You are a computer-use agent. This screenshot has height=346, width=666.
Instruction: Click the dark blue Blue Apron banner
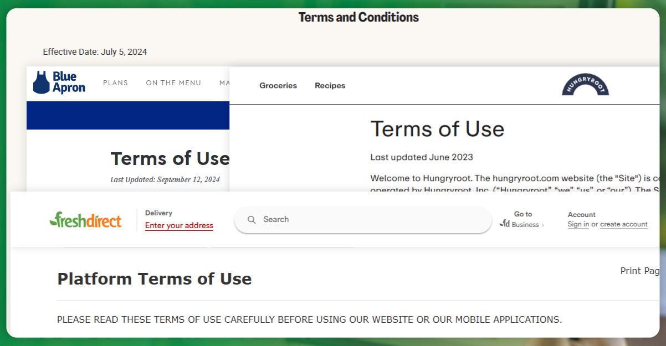click(x=127, y=115)
